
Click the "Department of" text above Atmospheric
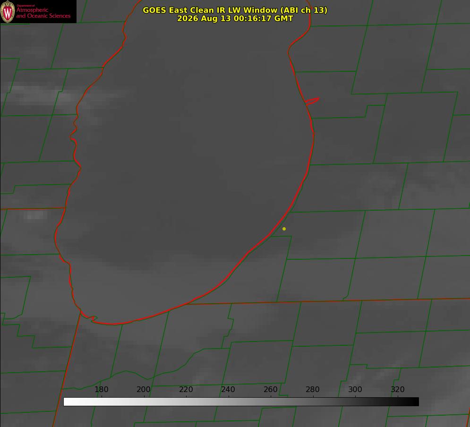pos(26,6)
